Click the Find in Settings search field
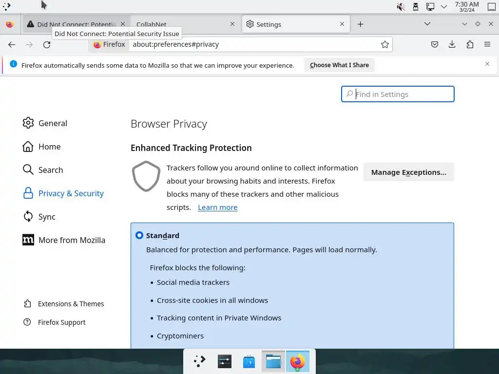499x374 pixels. coord(398,94)
